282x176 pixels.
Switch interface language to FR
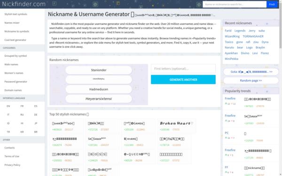22,106
